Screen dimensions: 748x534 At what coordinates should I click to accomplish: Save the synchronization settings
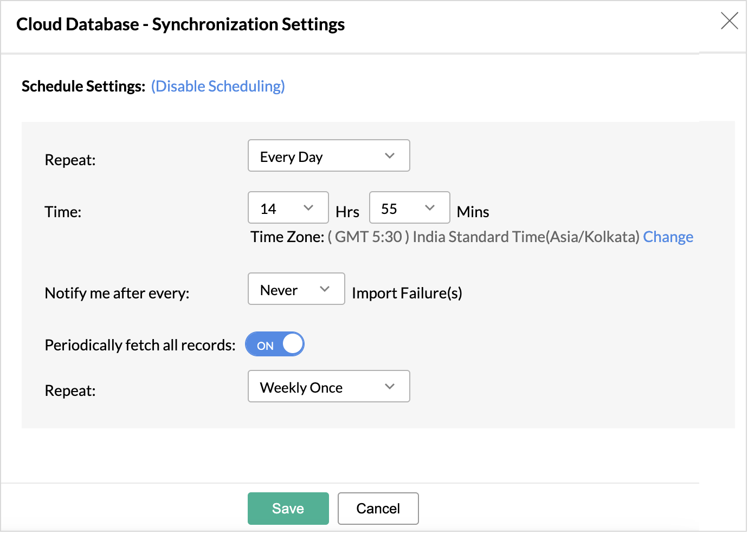coord(288,509)
